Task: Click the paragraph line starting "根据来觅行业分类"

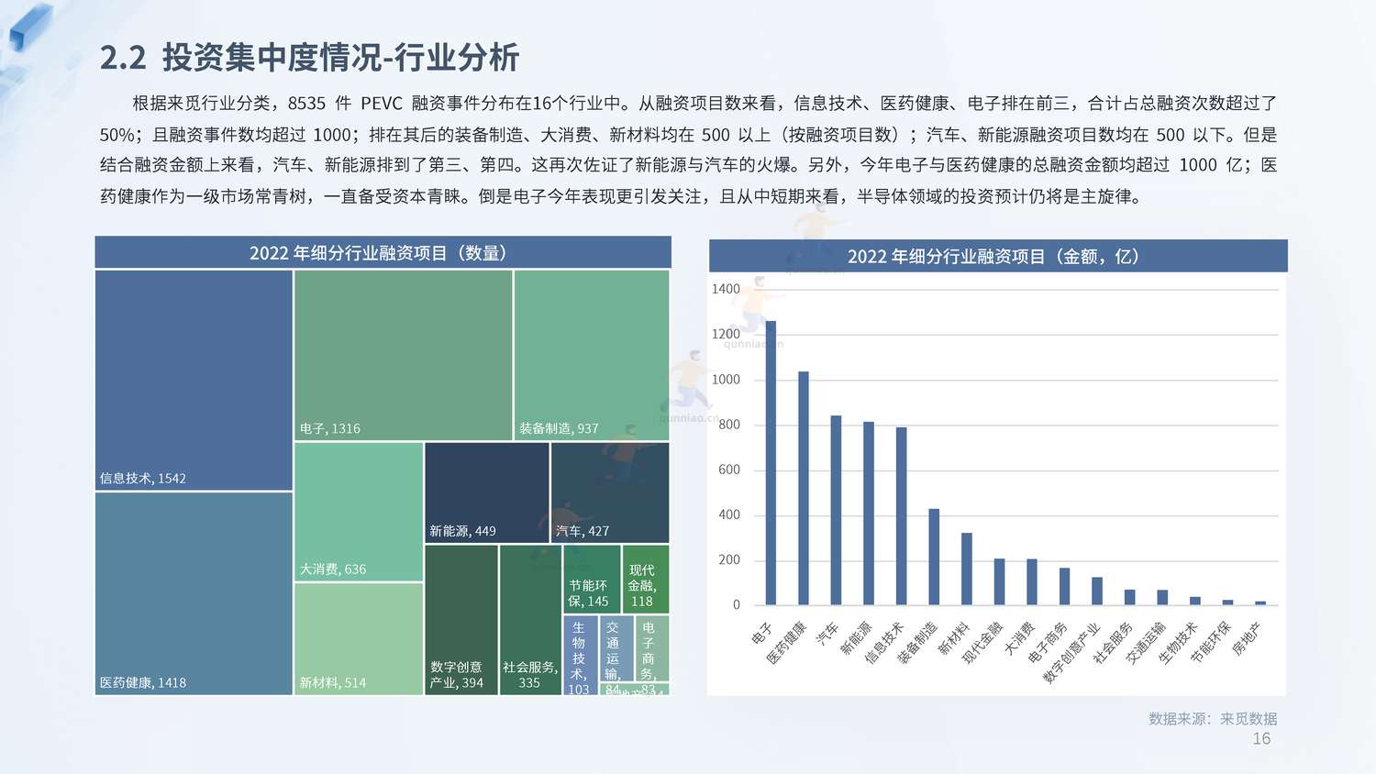Action: [x=705, y=104]
